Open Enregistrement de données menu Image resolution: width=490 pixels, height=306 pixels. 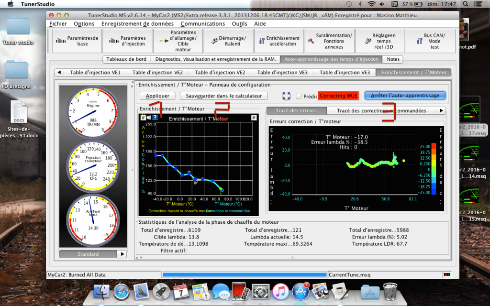[137, 24]
